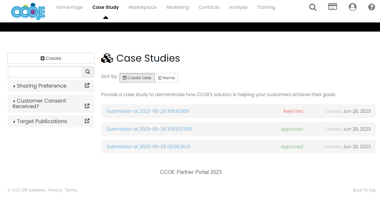Click the sidebar search text field
This screenshot has width=380, height=197.
click(45, 72)
